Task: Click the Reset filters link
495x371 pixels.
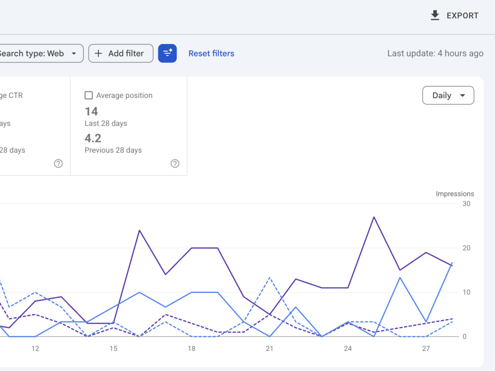Action: tap(211, 53)
